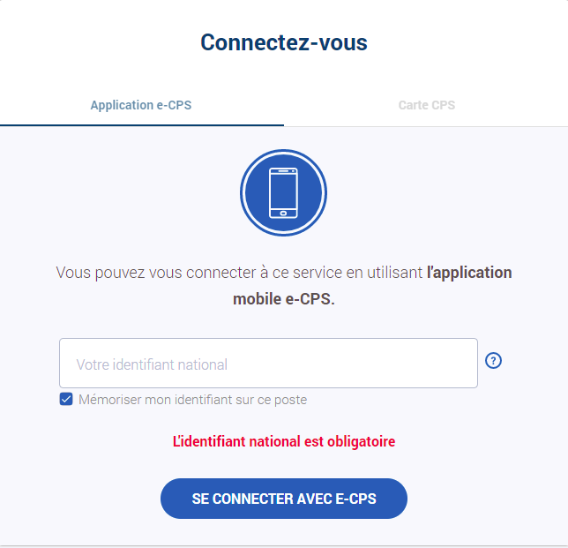
Task: Open the question mark help icon
Action: 493,361
